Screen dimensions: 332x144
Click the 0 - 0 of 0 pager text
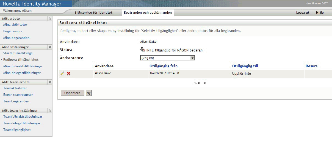coord(200,83)
